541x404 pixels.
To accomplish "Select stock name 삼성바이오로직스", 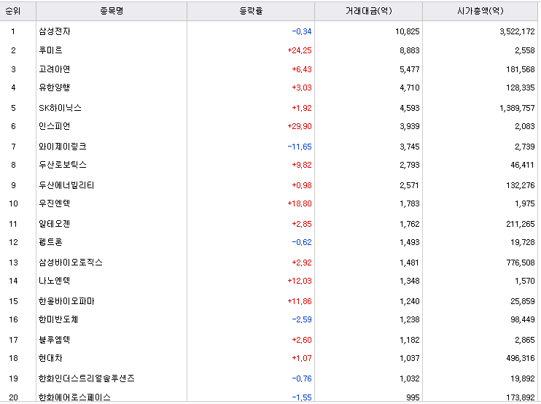I will (71, 263).
